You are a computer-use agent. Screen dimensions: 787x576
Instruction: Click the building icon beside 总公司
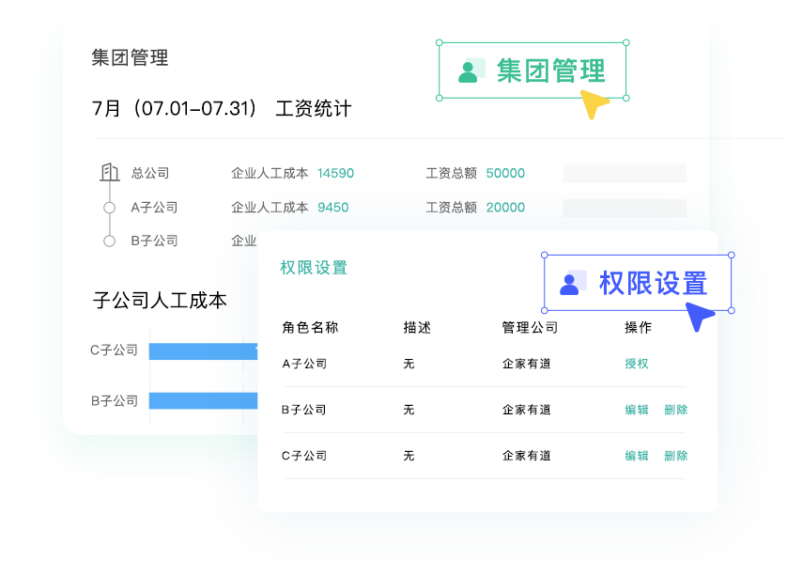pos(110,173)
